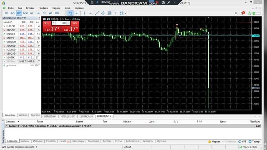Open the search magnifier icon
This screenshot has width=267, height=150.
[236, 13]
